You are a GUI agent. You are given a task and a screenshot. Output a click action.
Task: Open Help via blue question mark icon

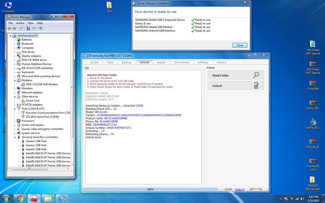pos(28,29)
